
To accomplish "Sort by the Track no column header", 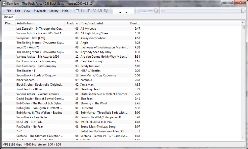I will pos(72,23).
